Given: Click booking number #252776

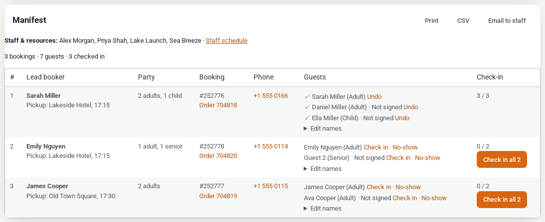Looking at the screenshot, I should tap(212, 95).
